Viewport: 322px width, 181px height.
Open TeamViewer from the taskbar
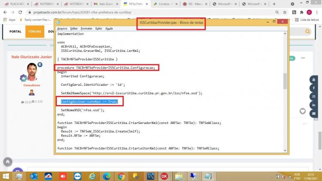pos(77,176)
